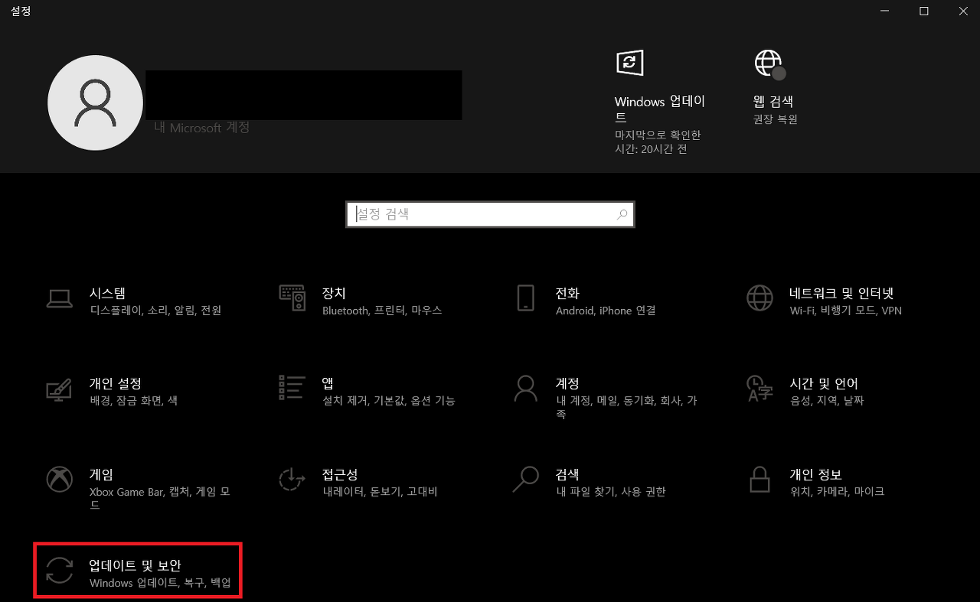Image resolution: width=980 pixels, height=602 pixels.
Task: Click the text Xbox Game Bar, 캡처, 게임 모드
Action: pos(160,499)
